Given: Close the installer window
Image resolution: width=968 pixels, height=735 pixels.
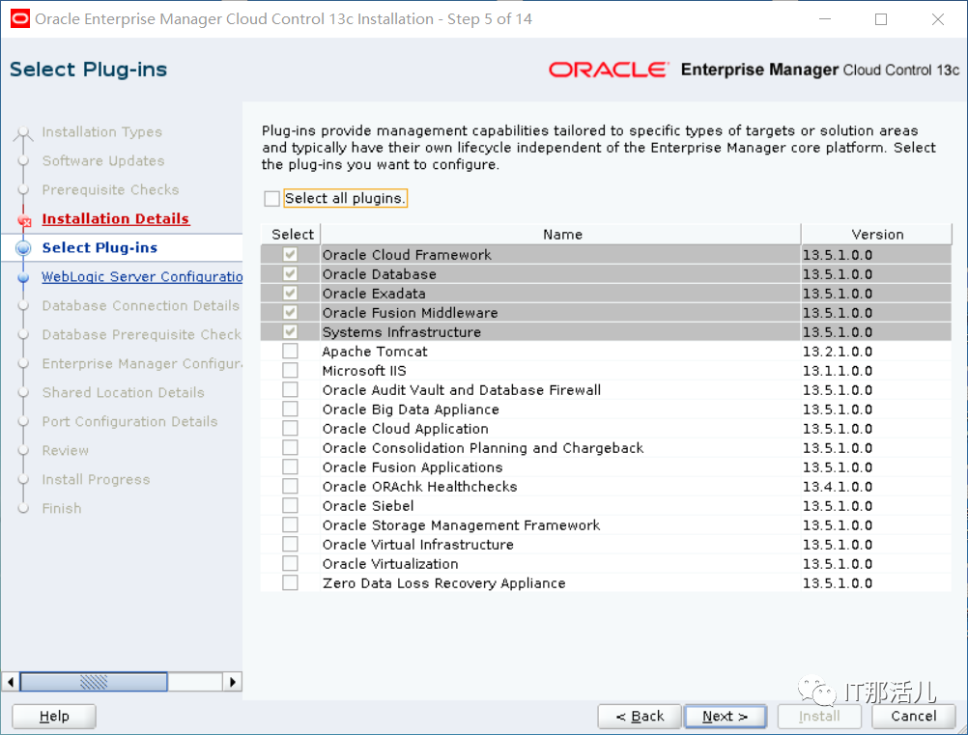Looking at the screenshot, I should (x=938, y=19).
